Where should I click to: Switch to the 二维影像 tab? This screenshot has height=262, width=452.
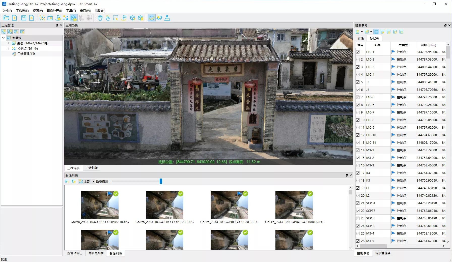(91, 168)
